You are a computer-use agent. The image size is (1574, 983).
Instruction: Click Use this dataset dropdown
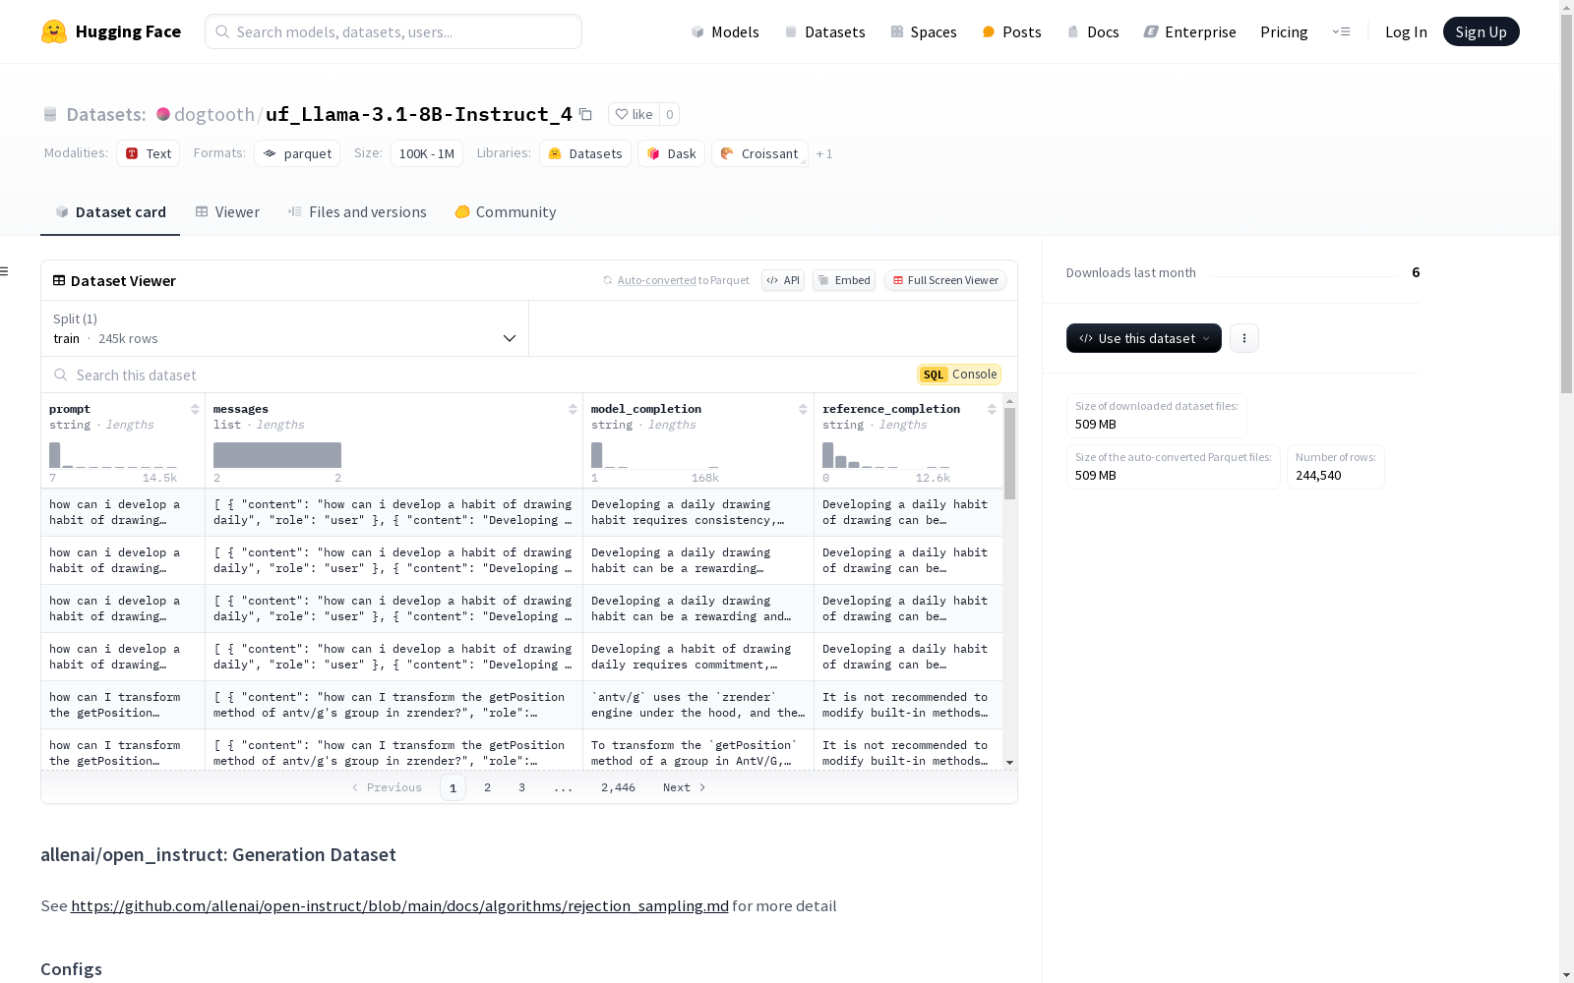(x=1144, y=338)
